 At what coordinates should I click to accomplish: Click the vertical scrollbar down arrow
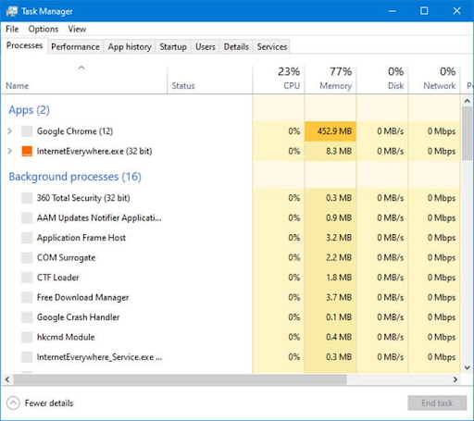(468, 367)
